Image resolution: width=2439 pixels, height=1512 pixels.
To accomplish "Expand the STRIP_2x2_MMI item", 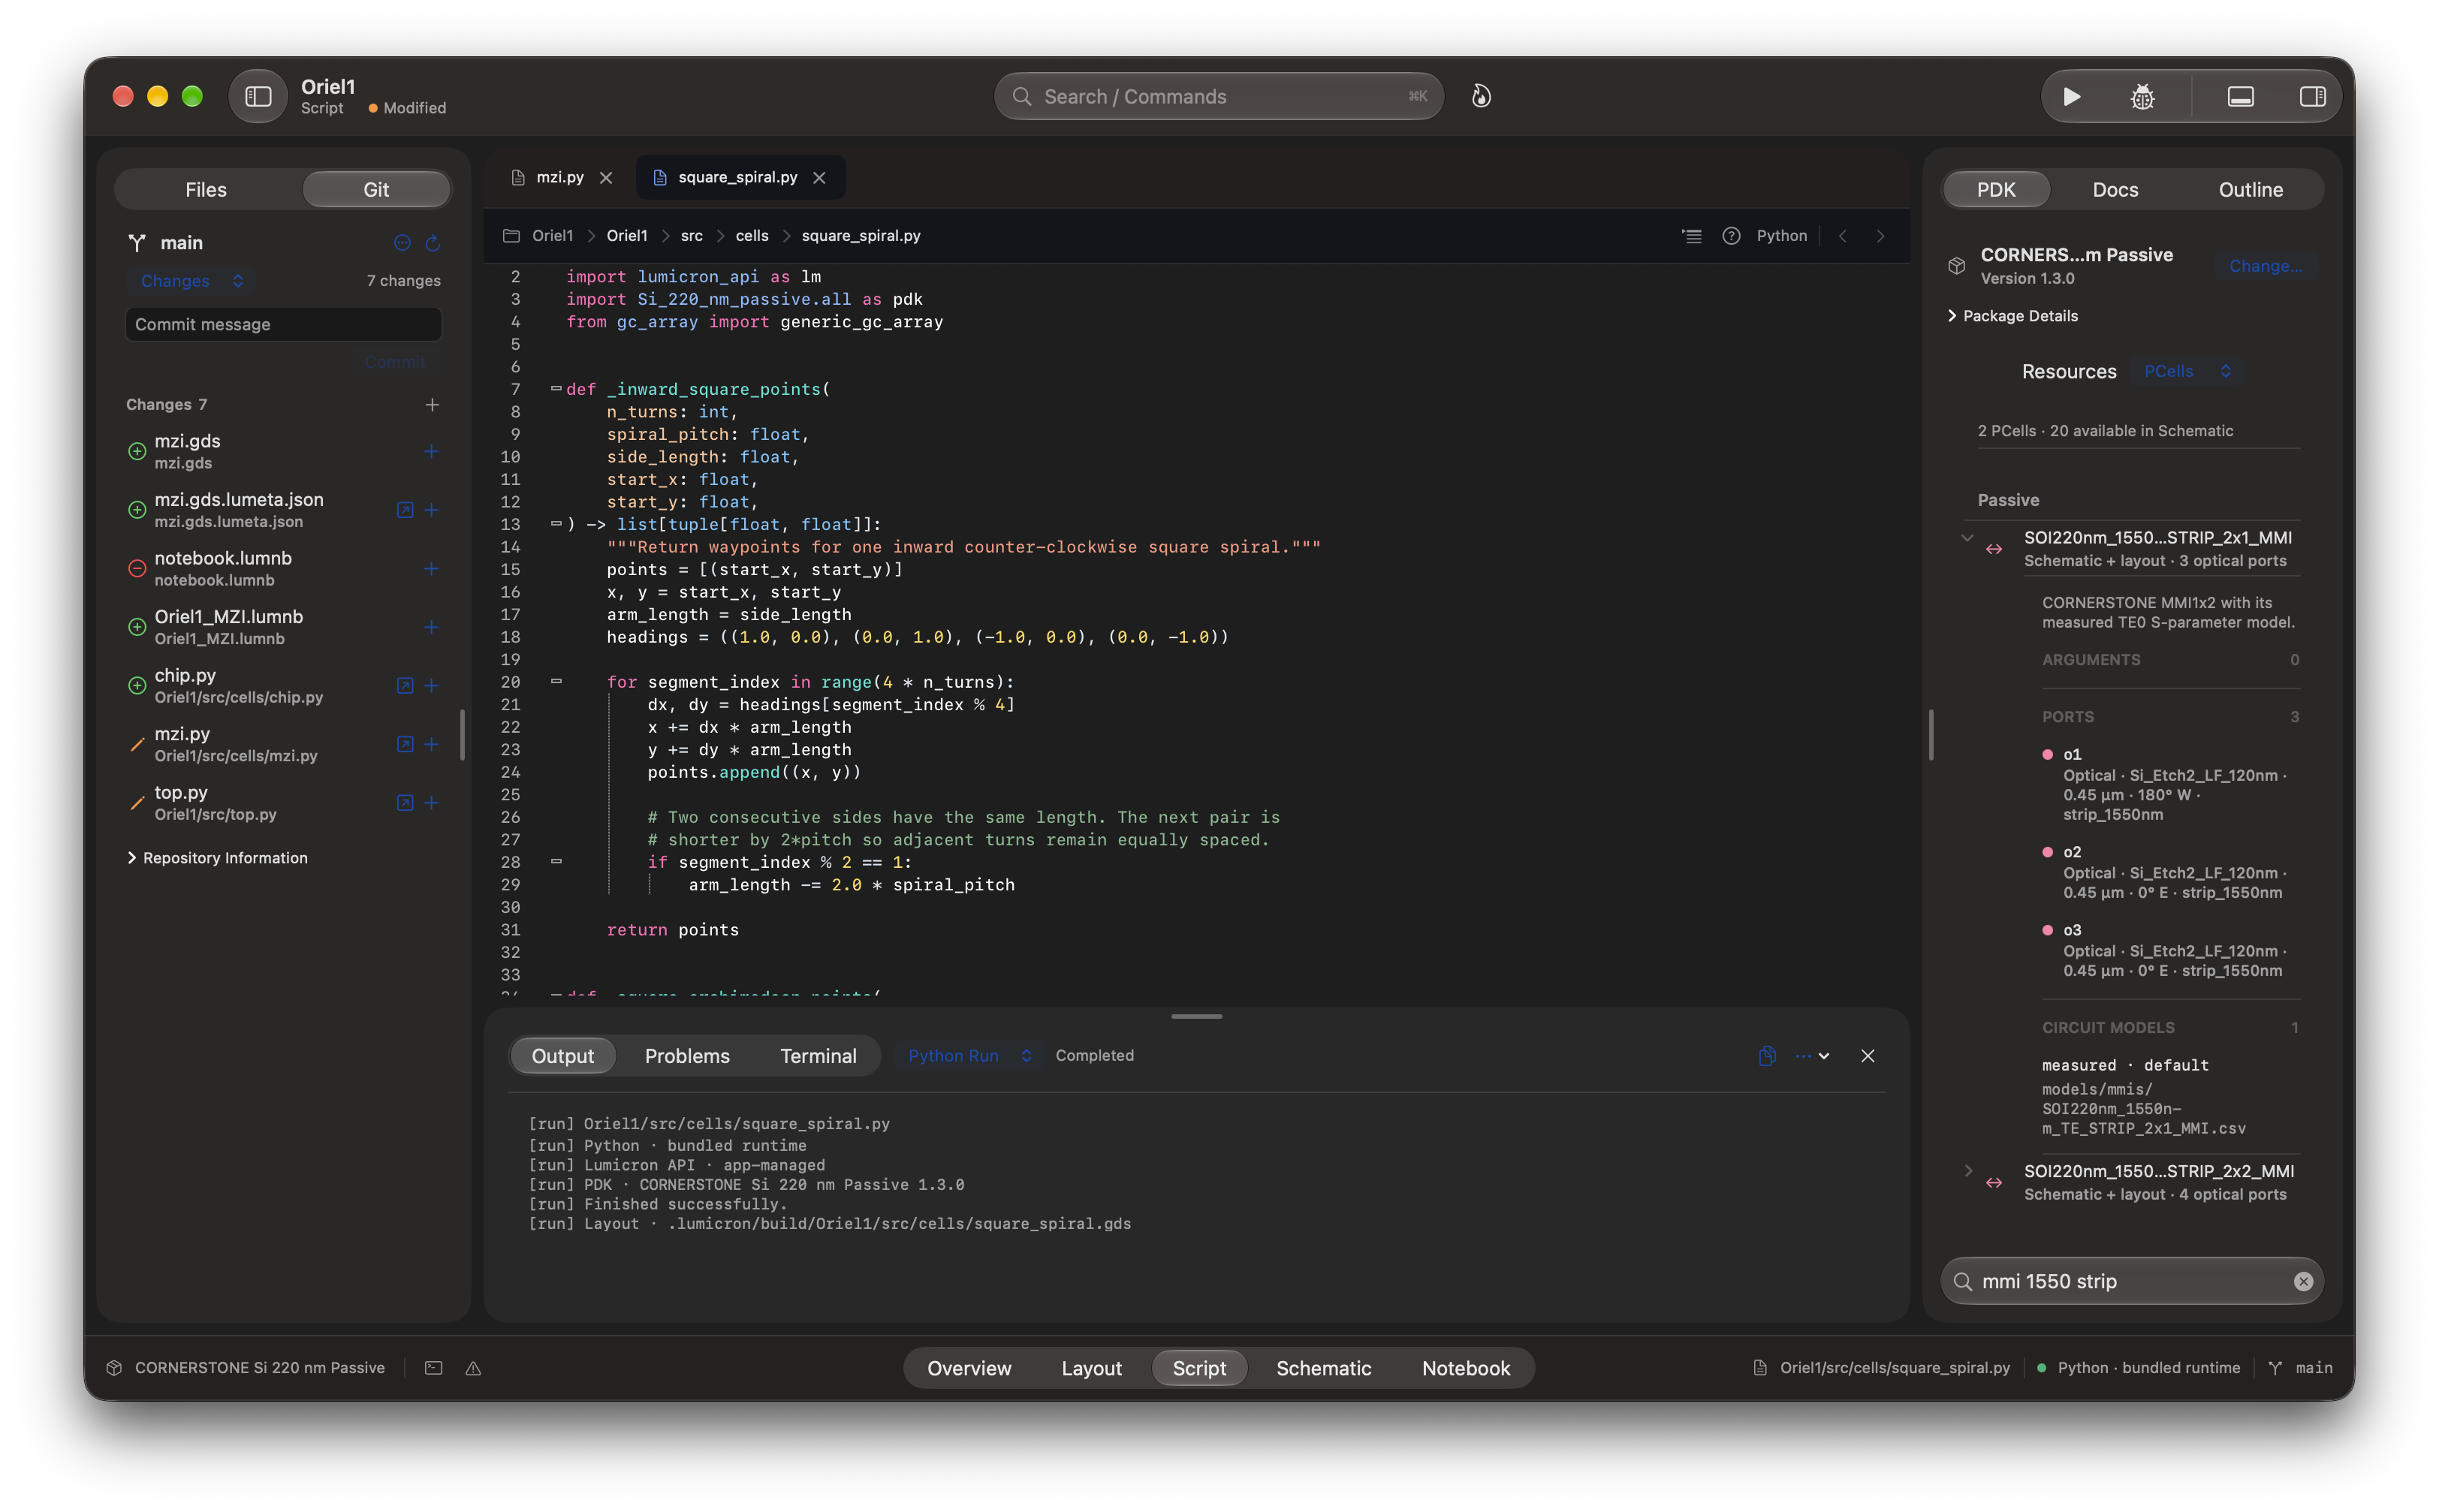I will coord(1967,1171).
